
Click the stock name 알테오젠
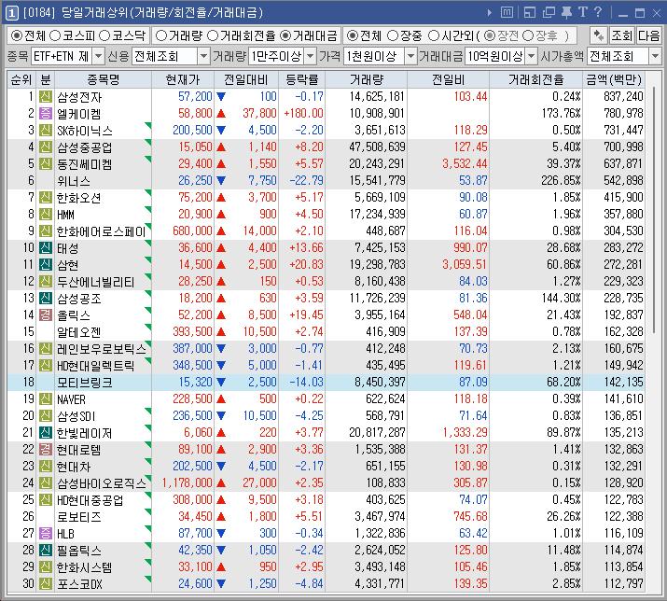pos(79,332)
